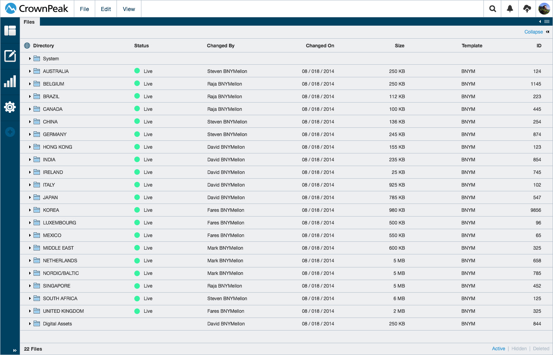Open the panel options hamburger menu icon
Screen dimensions: 553x355
pos(547,22)
